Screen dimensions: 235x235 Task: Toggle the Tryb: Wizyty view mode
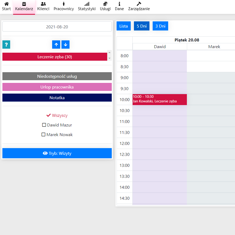(57, 153)
